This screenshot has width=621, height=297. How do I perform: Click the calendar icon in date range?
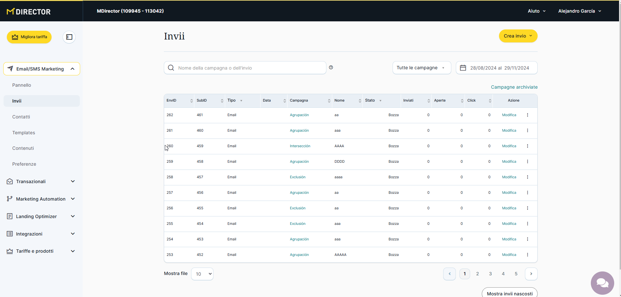pos(463,68)
